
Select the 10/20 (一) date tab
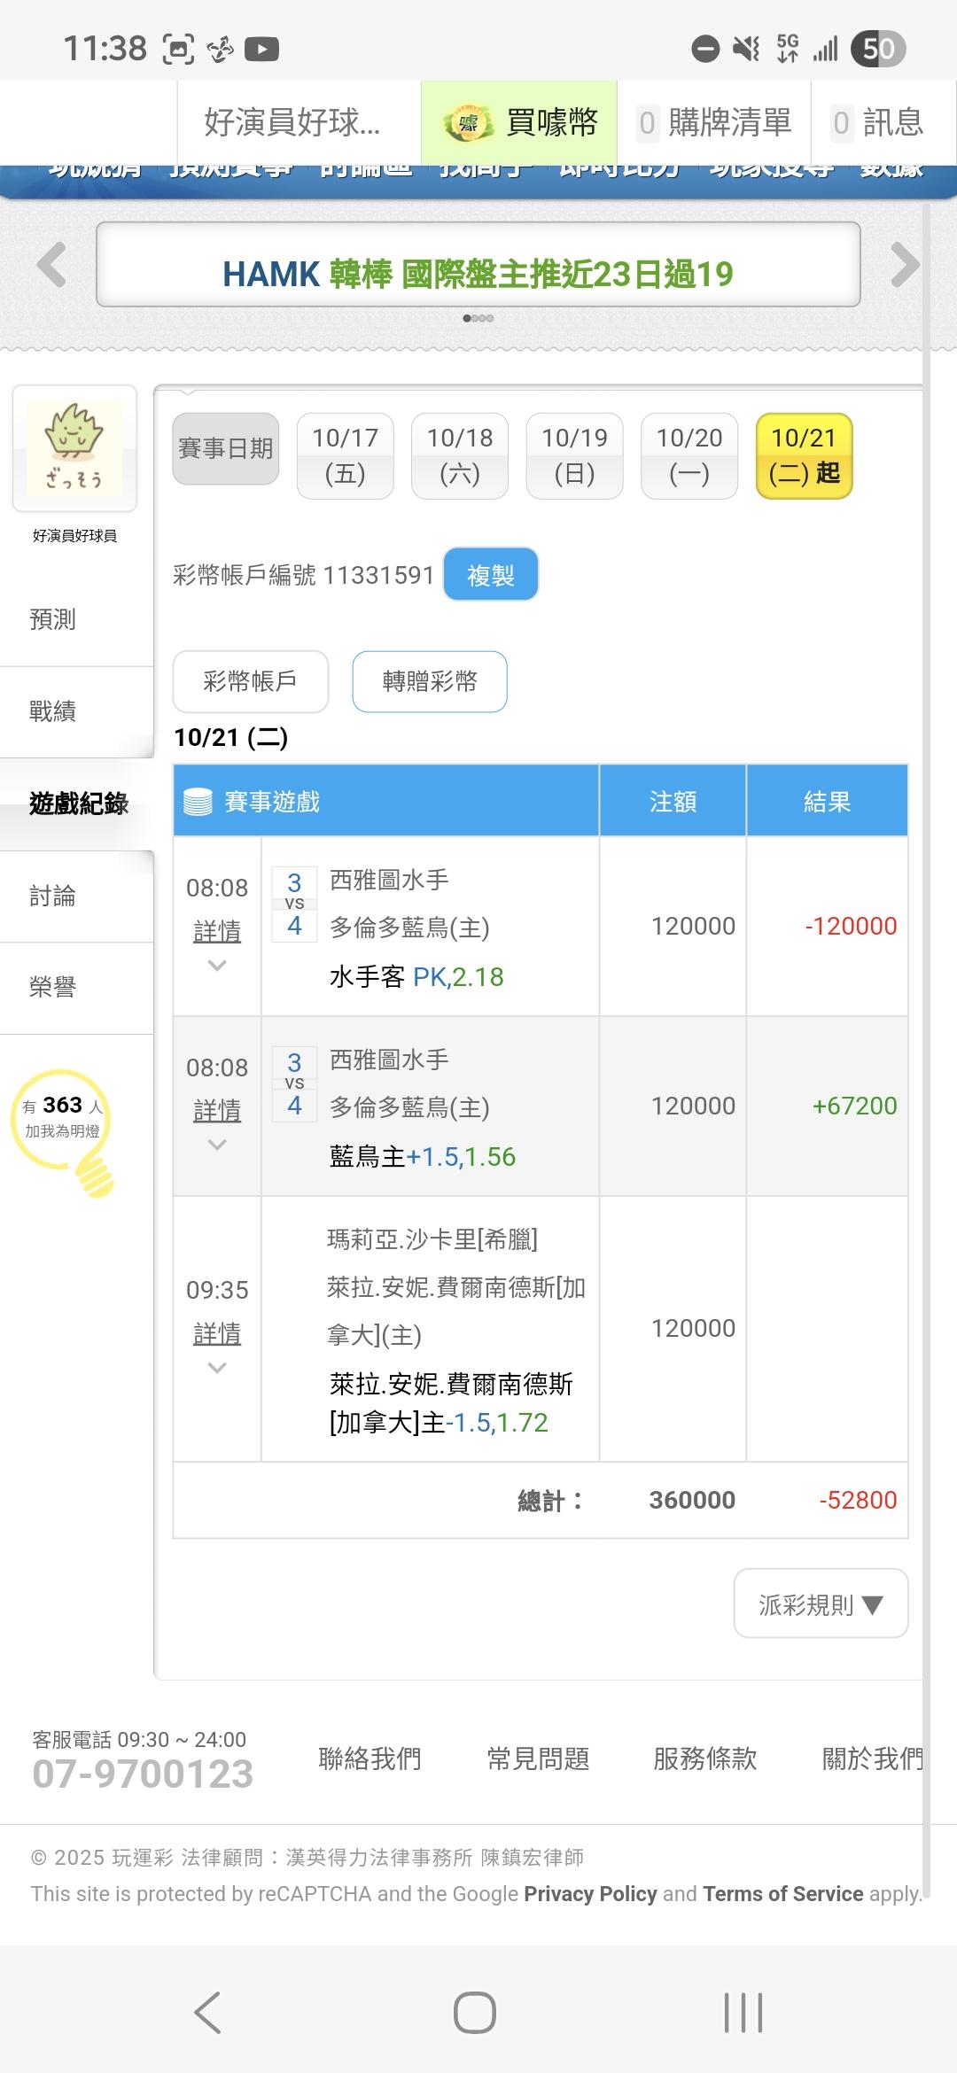pos(689,455)
